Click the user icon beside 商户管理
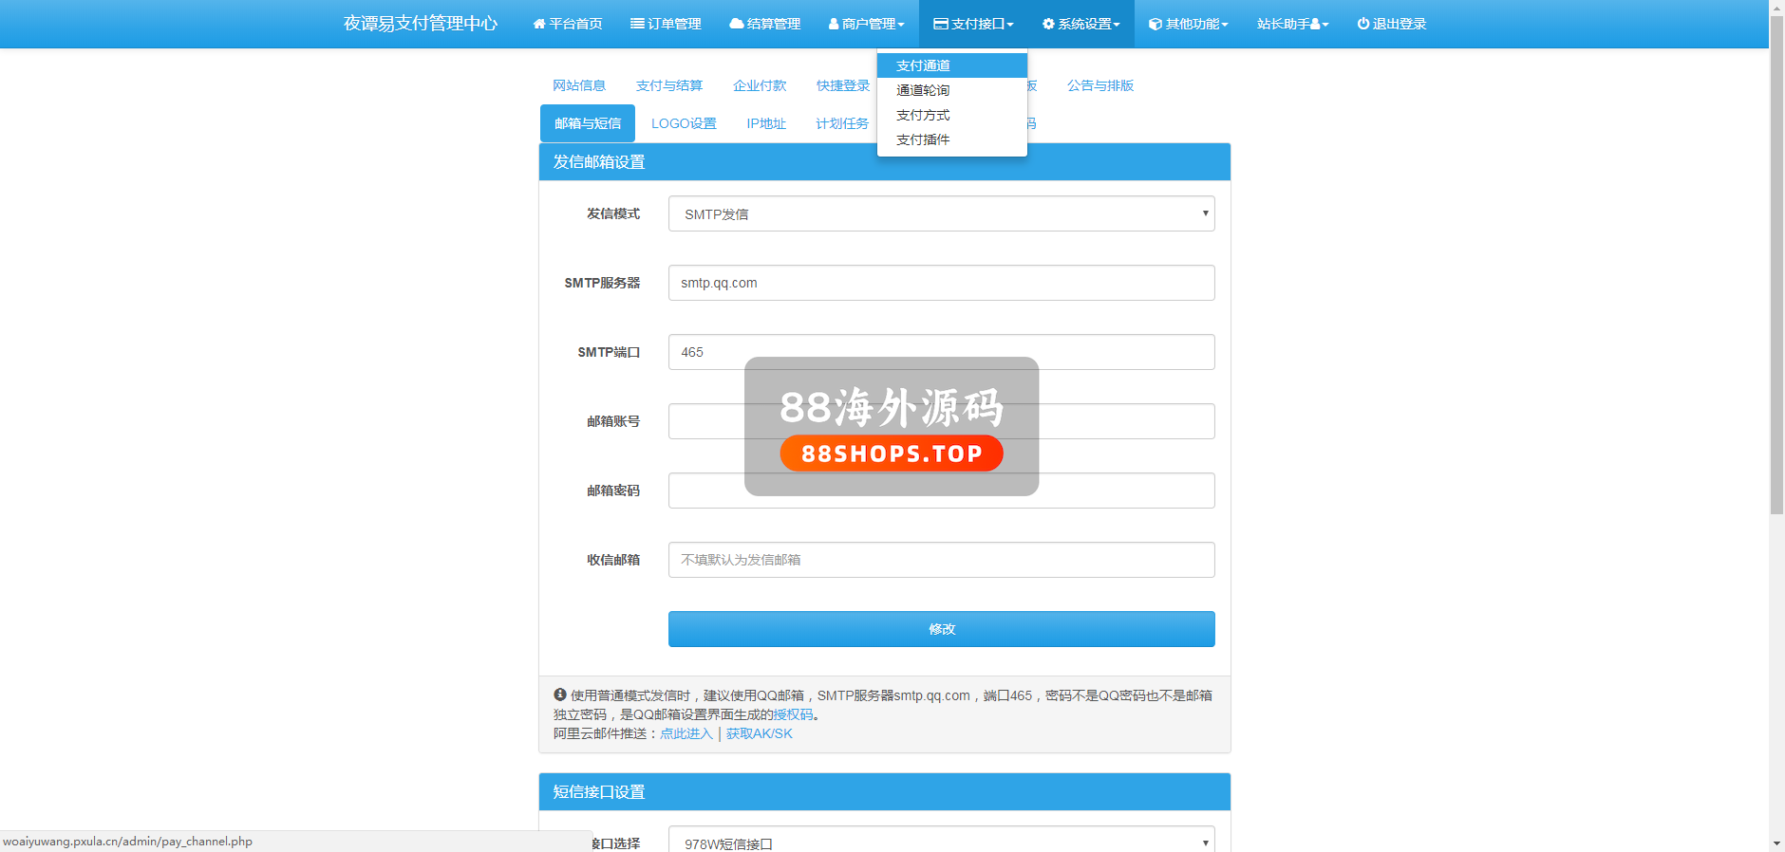 point(834,24)
